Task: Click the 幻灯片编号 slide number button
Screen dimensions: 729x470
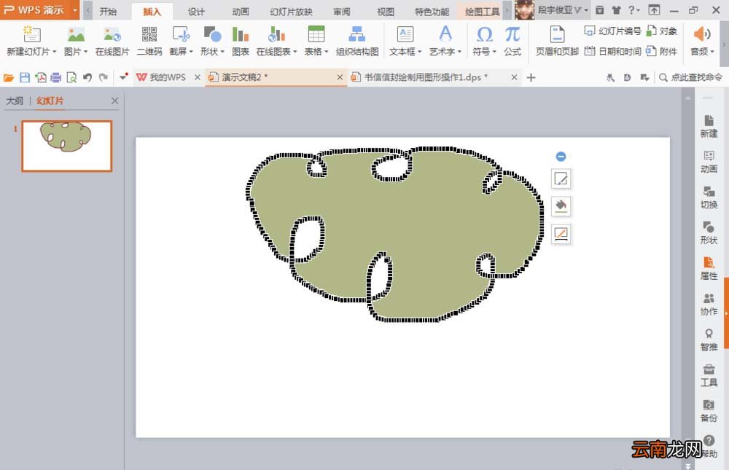Action: tap(613, 31)
